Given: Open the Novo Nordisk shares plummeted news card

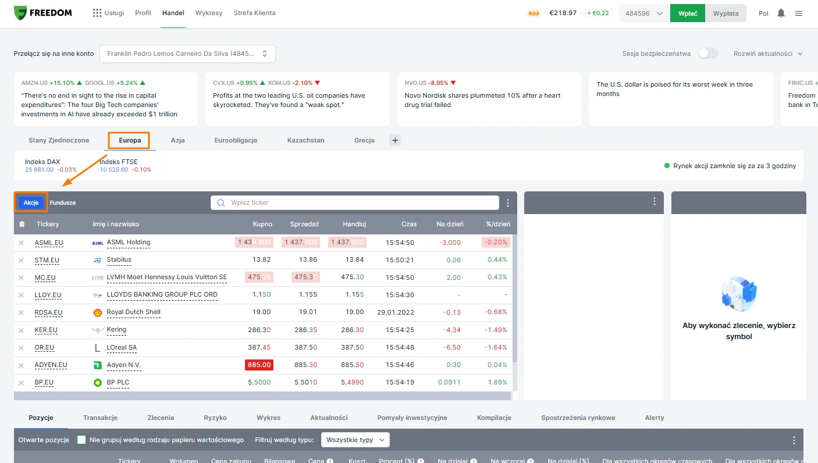Looking at the screenshot, I should click(489, 99).
